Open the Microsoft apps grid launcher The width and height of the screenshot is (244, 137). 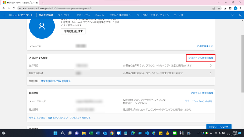(4, 15)
